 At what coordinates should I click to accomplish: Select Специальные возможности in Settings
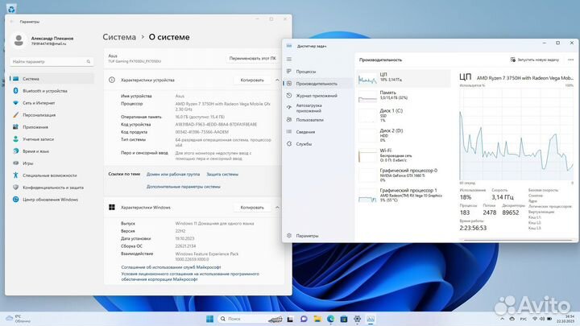(50, 175)
